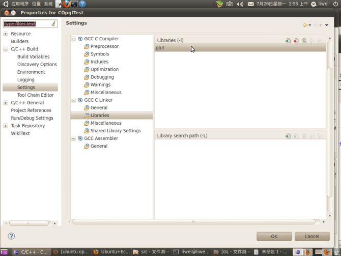341x256 pixels.
Task: Click the Delete library icon in Libraries (-l)
Action: (296, 41)
